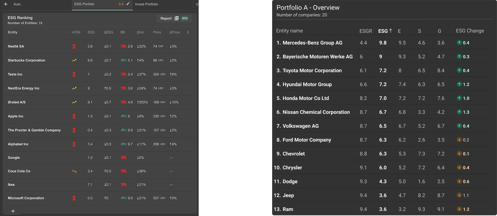
Task: Click the green bull icon in Starbucks Corporation row
Action: (124, 60)
